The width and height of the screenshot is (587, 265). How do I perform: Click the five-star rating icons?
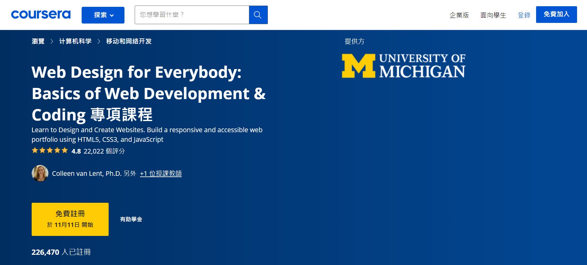pyautogui.click(x=50, y=151)
